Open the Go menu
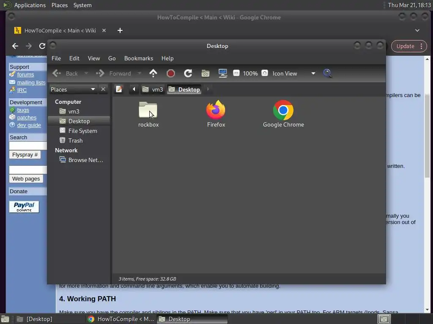The height and width of the screenshot is (324, 433). [112, 58]
